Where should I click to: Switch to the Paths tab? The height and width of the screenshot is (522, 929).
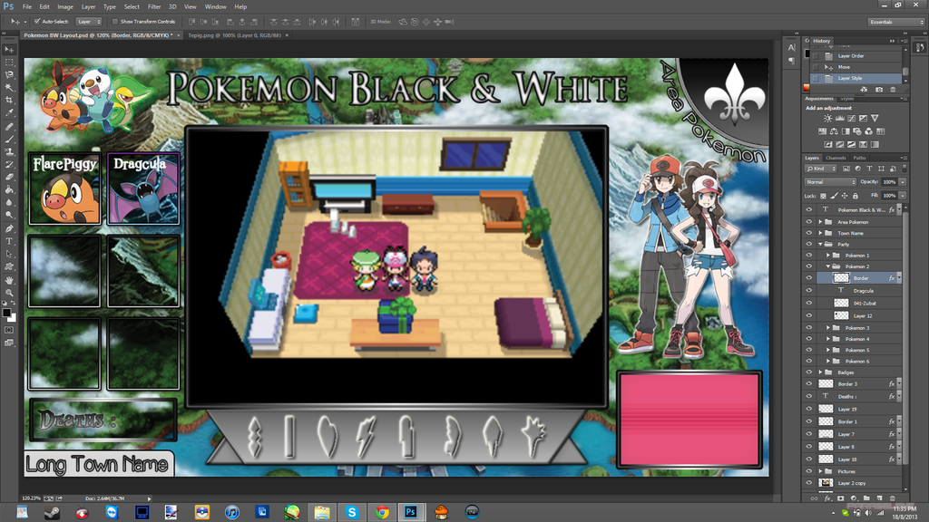pyautogui.click(x=859, y=158)
